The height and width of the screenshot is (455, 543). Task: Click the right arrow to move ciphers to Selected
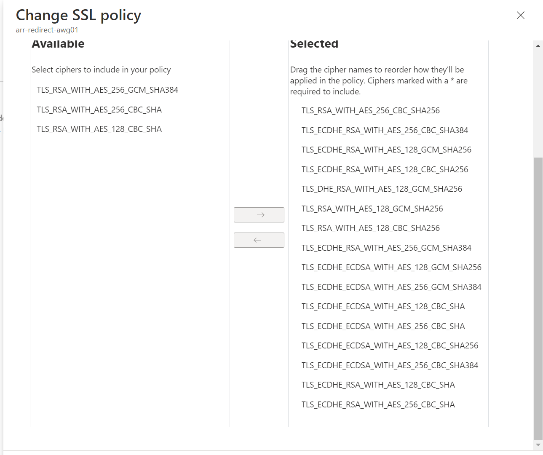pyautogui.click(x=259, y=214)
